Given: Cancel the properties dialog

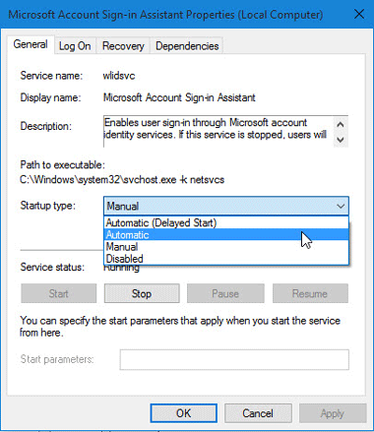Looking at the screenshot, I should tap(258, 413).
